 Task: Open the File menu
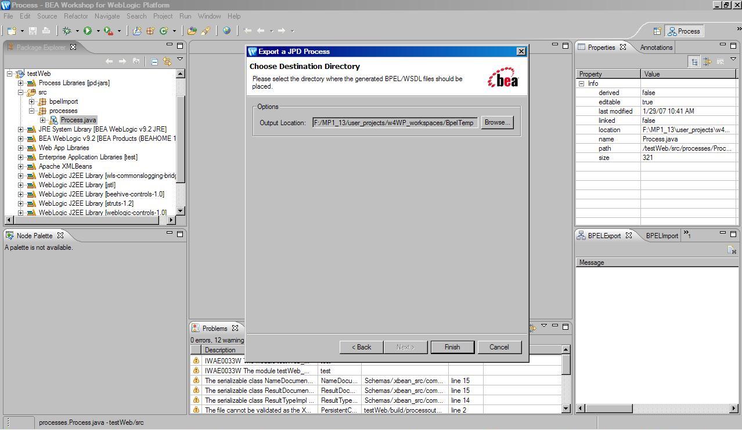tap(8, 16)
